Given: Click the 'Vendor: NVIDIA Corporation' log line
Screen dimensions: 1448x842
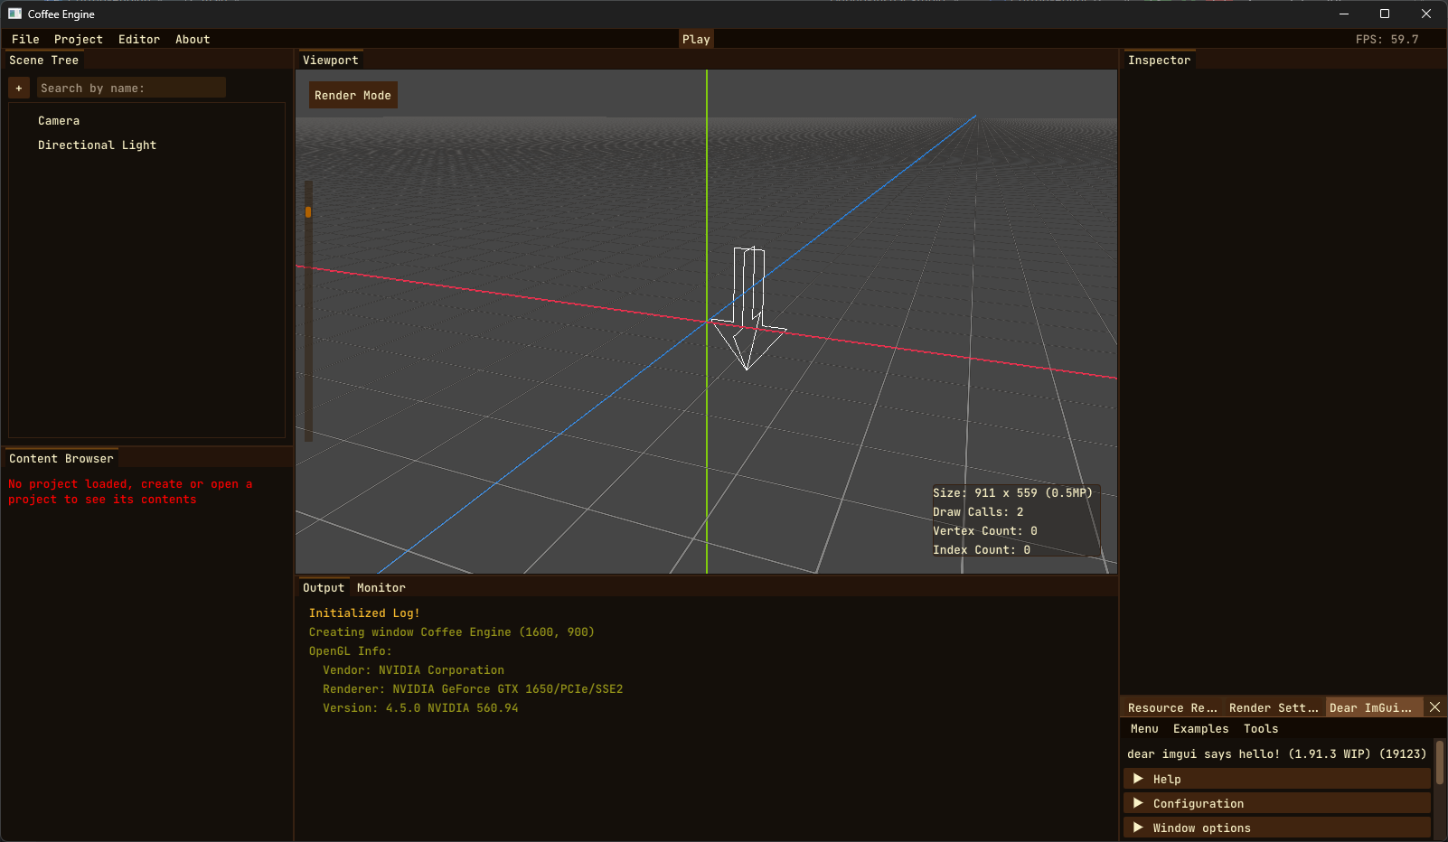Looking at the screenshot, I should (x=414, y=669).
